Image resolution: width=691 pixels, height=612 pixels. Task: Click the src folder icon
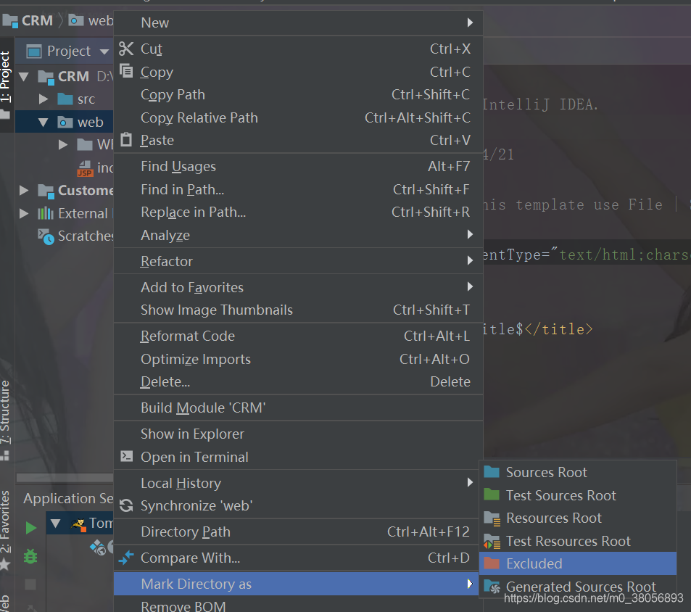click(x=65, y=99)
